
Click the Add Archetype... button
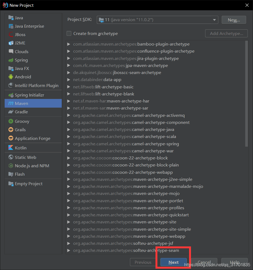pos(226,33)
